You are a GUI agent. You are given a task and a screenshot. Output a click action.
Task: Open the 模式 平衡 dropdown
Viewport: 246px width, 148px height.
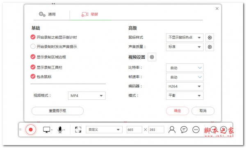[184, 96]
